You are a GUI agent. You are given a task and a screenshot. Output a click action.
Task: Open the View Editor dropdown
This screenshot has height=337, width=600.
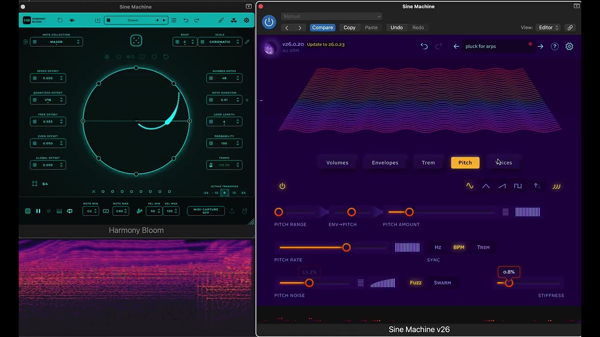(x=548, y=28)
